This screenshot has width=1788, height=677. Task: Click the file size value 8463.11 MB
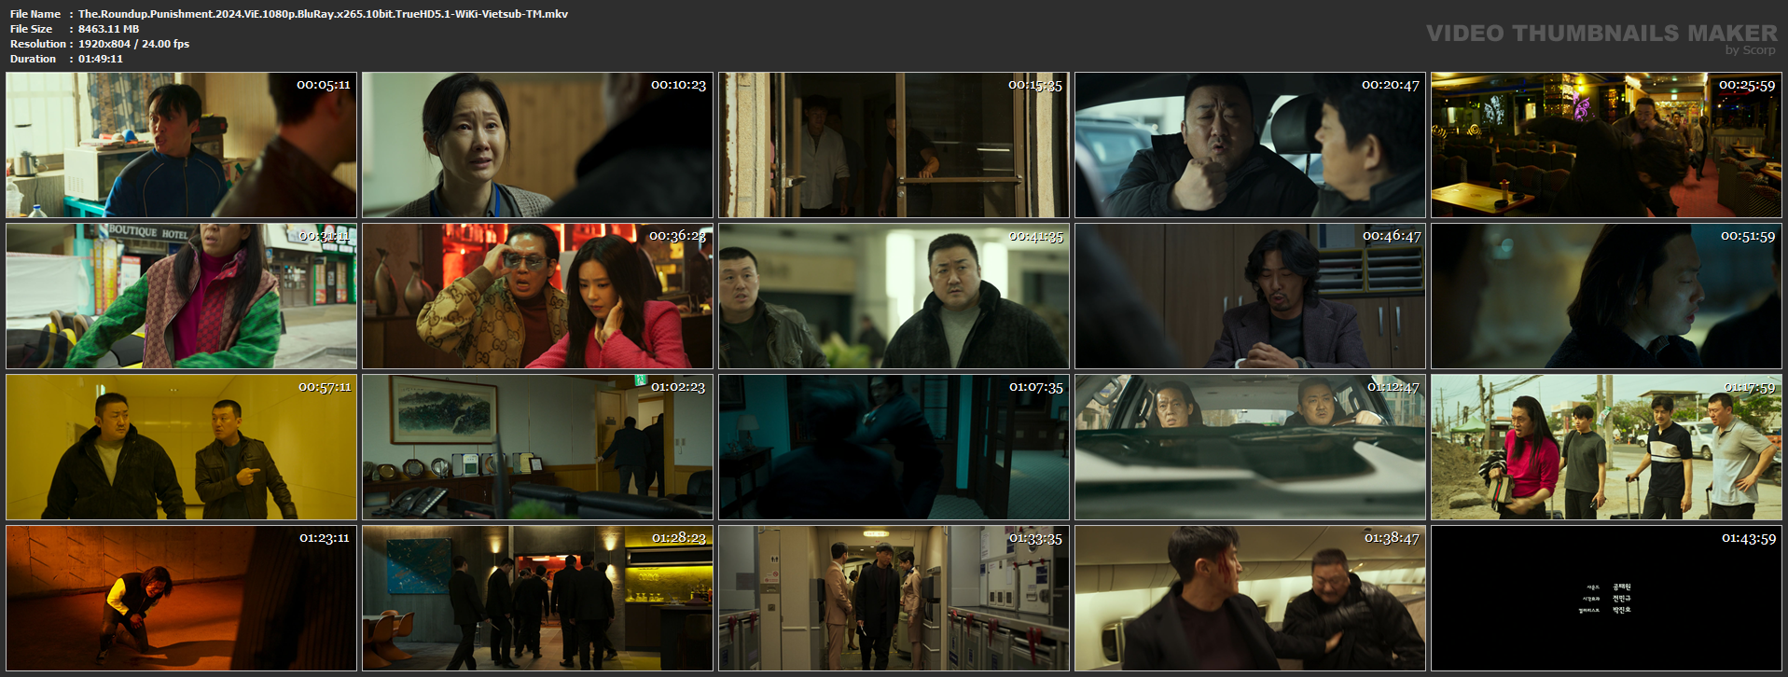click(108, 29)
